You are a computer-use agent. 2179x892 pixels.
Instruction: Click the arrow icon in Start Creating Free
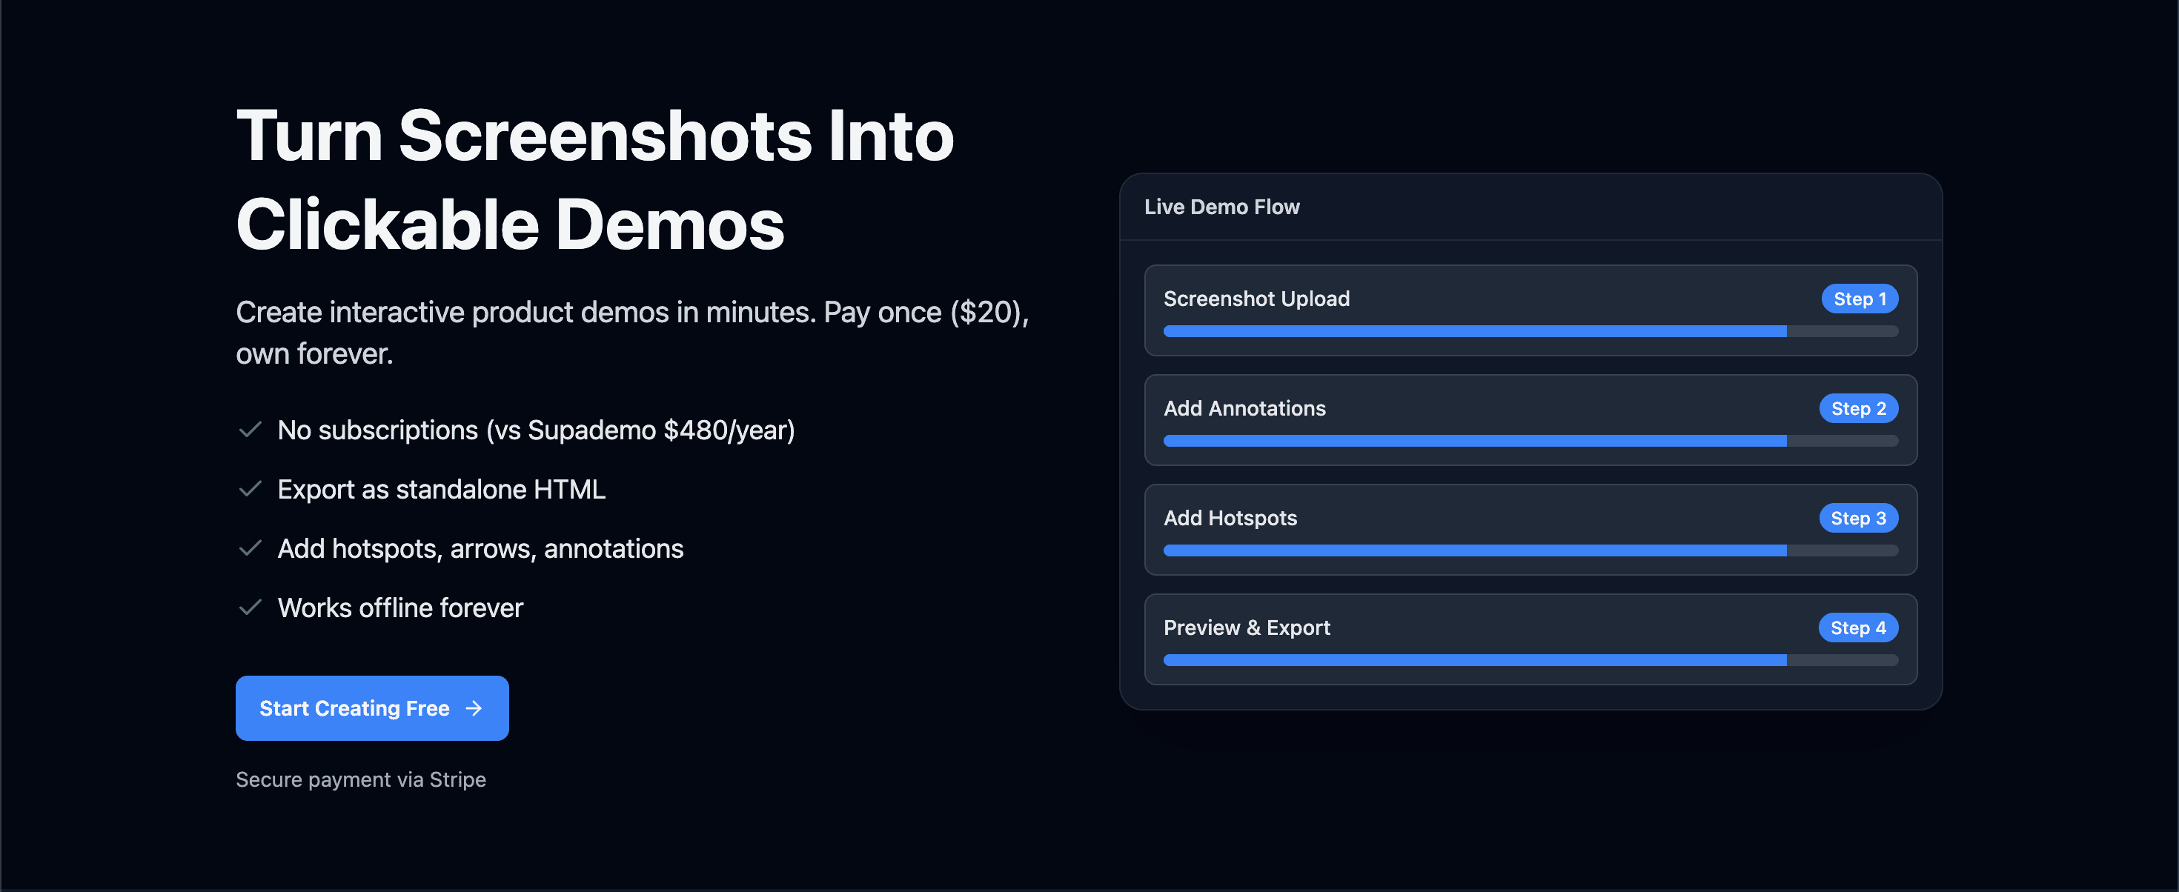tap(474, 708)
